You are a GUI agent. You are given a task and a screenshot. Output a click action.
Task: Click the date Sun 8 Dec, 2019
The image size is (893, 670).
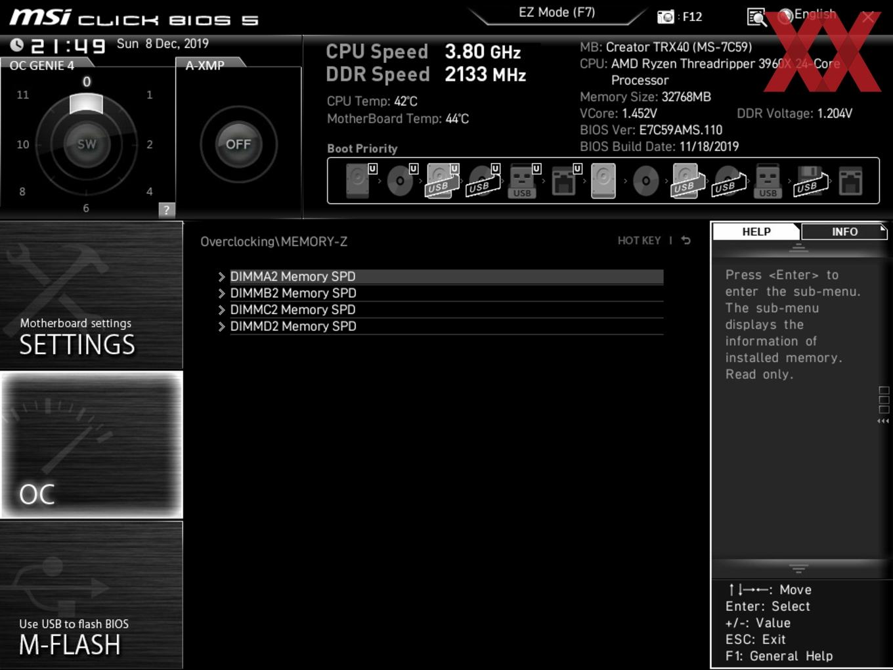(163, 44)
